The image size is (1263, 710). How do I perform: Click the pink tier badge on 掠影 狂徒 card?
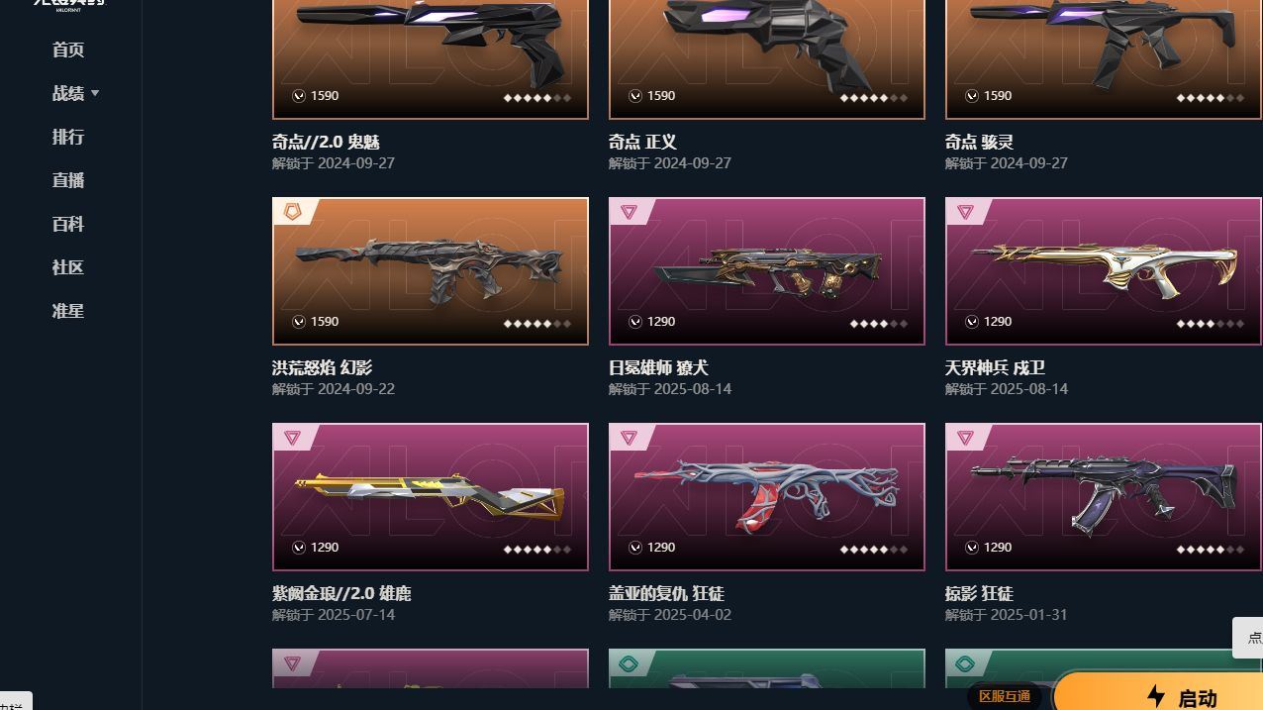click(965, 437)
